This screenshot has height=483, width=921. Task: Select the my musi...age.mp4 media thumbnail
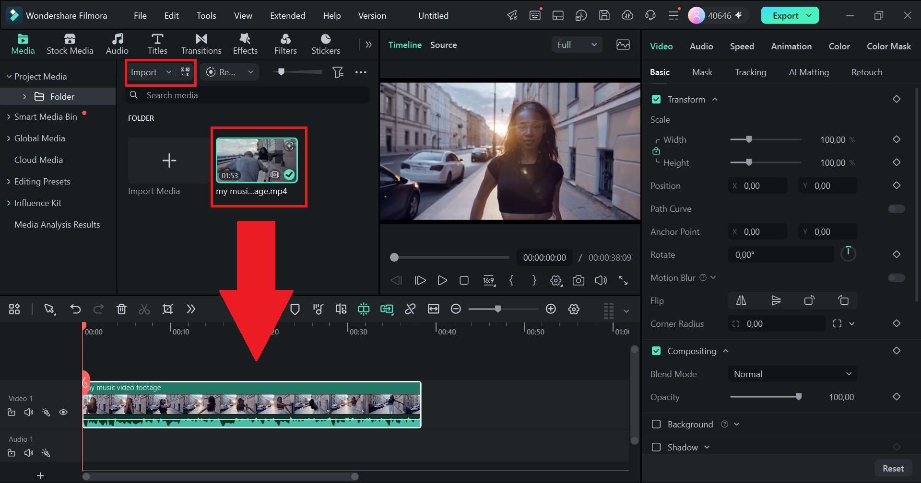[x=257, y=161]
